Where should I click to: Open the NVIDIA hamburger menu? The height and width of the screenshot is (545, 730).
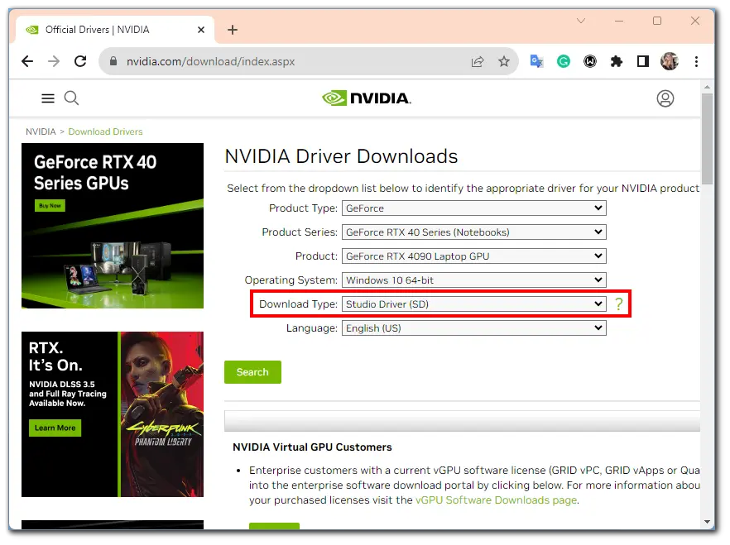click(x=48, y=98)
